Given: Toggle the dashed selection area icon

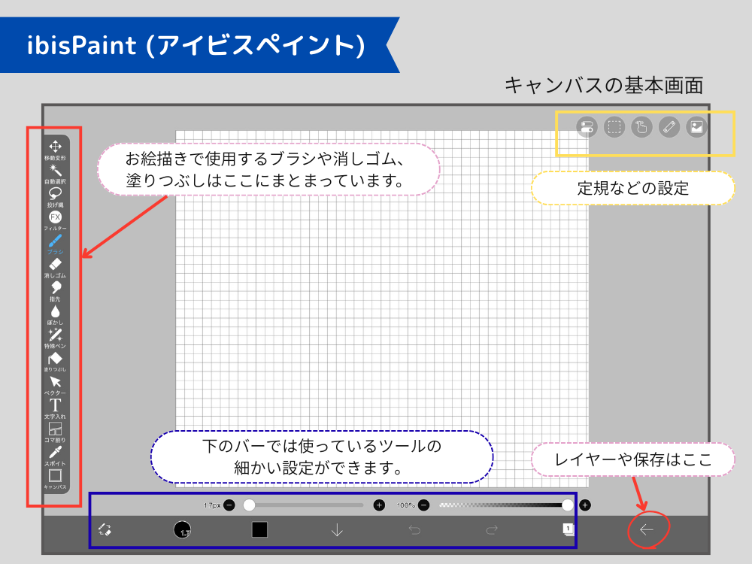Looking at the screenshot, I should point(614,127).
